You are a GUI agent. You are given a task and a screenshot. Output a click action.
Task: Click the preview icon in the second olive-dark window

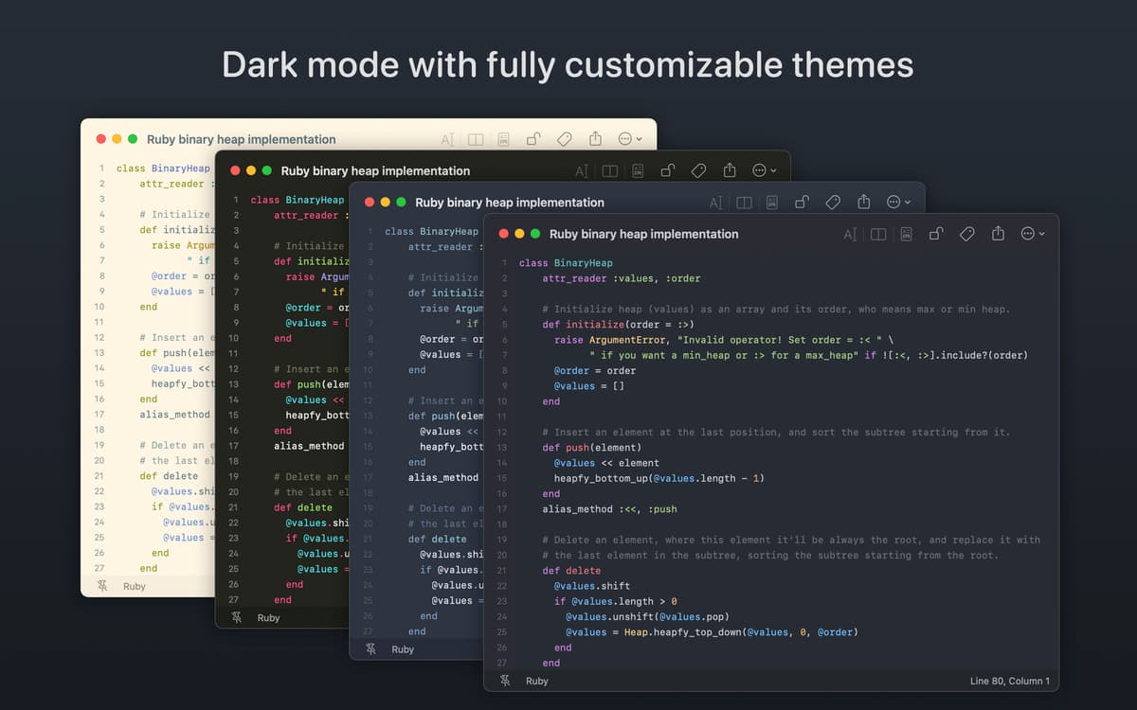(639, 171)
